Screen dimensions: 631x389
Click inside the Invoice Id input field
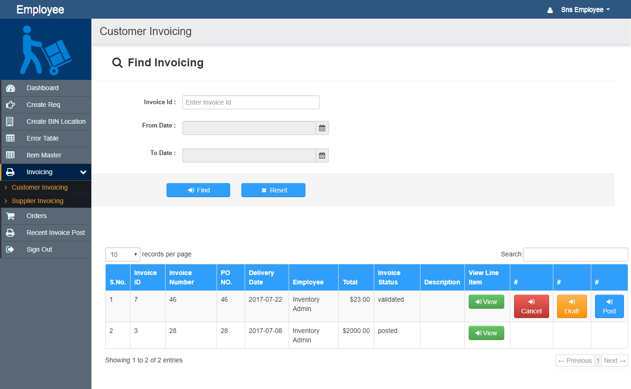pos(250,102)
